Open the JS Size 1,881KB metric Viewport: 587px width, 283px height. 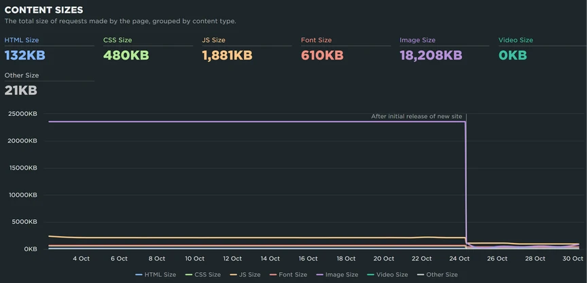click(227, 56)
